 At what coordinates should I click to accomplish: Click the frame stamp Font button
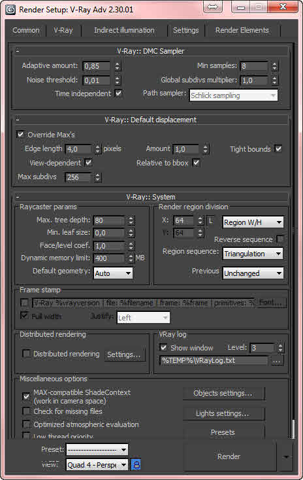click(271, 302)
